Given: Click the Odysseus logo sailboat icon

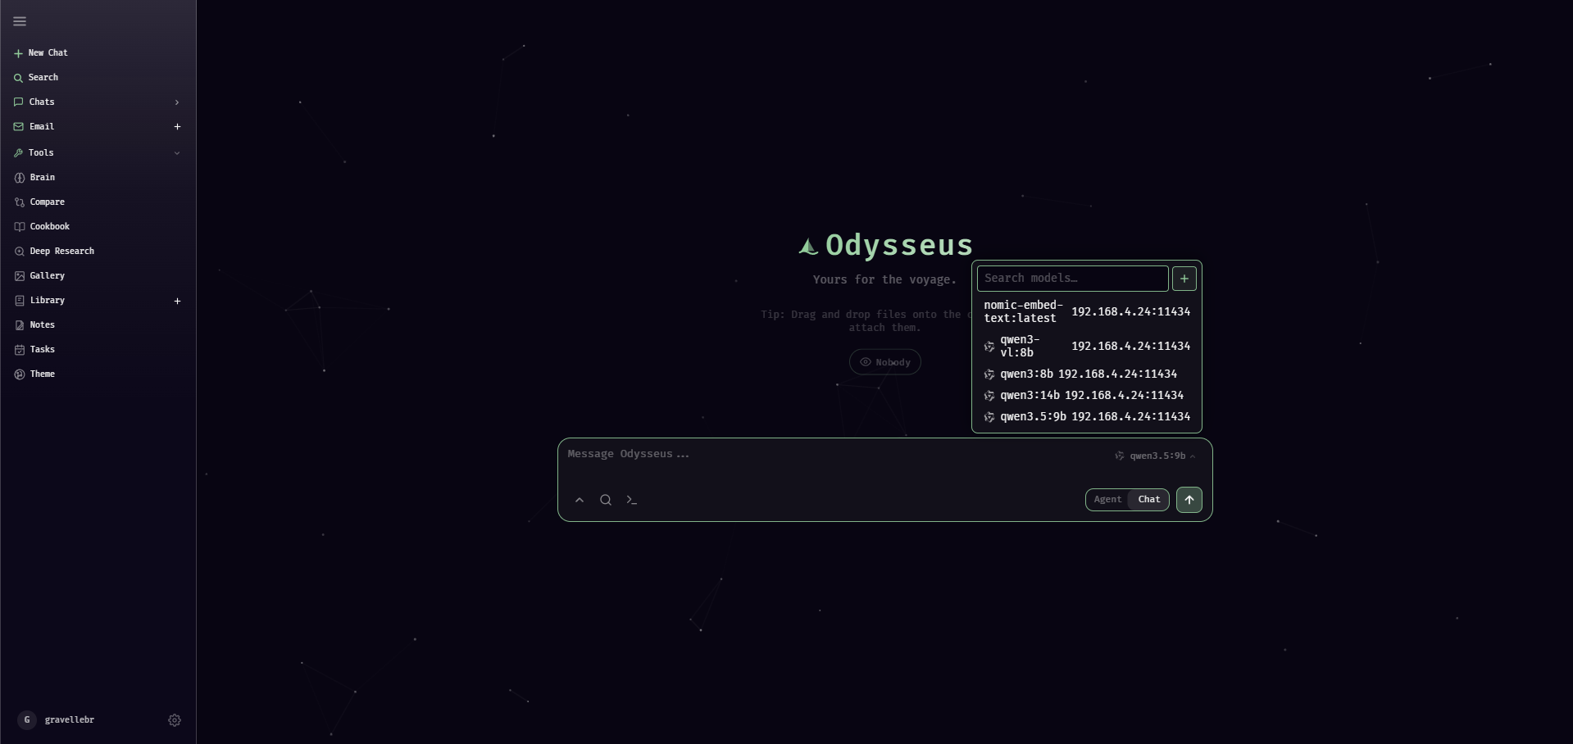Looking at the screenshot, I should click(x=808, y=246).
